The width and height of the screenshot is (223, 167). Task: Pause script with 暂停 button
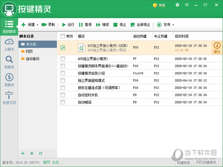click(x=85, y=25)
